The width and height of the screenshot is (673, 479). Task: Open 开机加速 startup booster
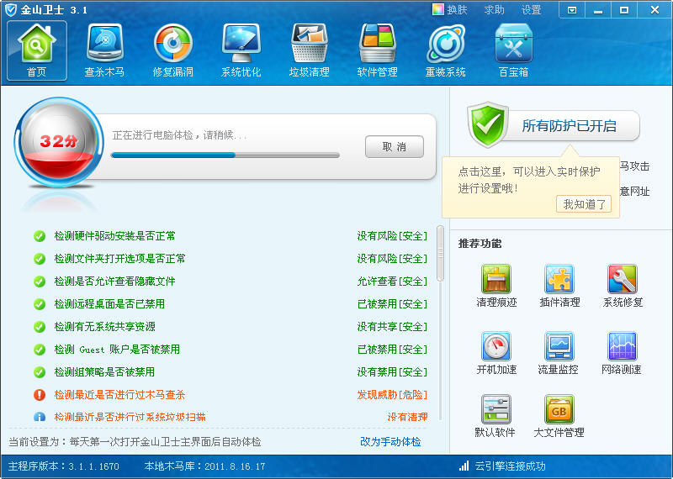496,354
